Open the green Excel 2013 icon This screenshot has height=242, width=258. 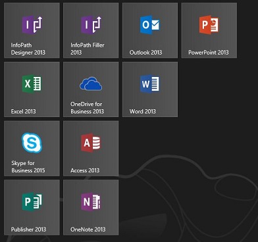(x=32, y=84)
